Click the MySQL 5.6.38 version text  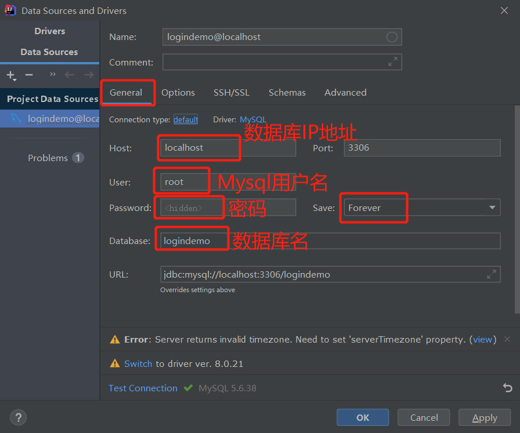(x=227, y=388)
